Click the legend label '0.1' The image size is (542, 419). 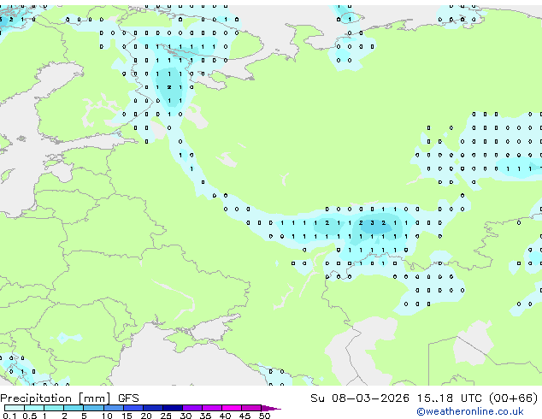(x=9, y=416)
